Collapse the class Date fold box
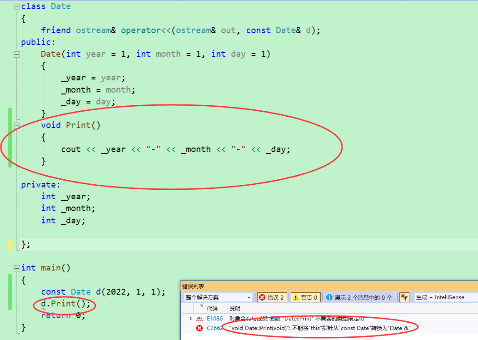The height and width of the screenshot is (340, 478). 16,6
